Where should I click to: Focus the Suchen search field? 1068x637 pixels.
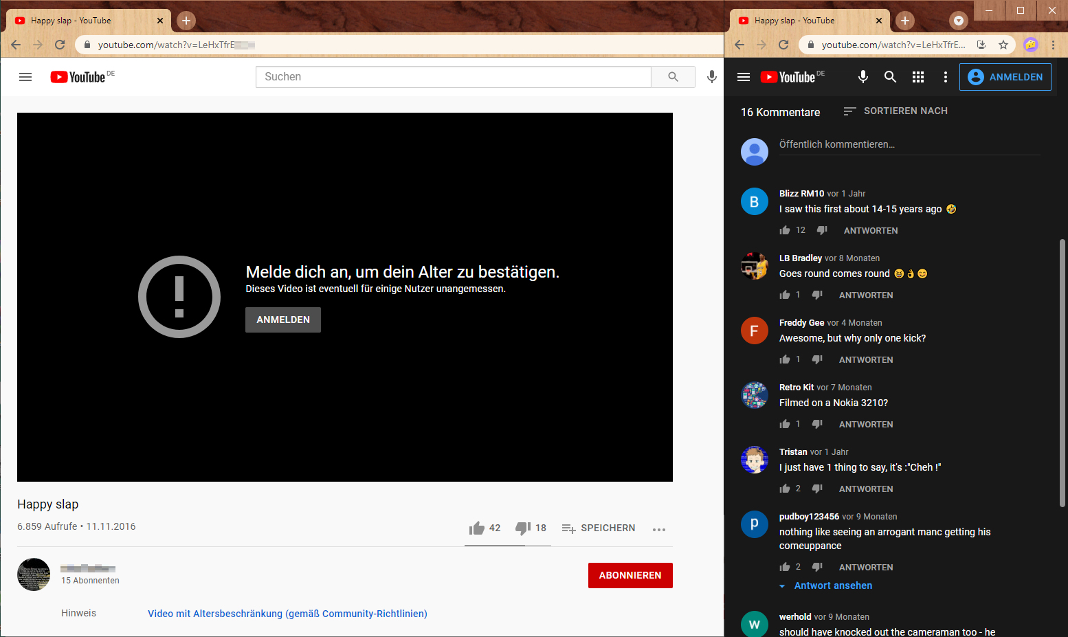coord(454,77)
